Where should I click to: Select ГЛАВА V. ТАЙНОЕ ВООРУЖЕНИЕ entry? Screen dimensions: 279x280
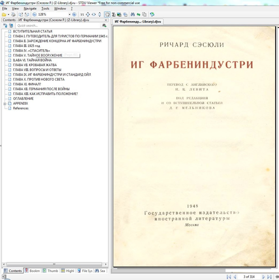pyautogui.click(x=38, y=55)
